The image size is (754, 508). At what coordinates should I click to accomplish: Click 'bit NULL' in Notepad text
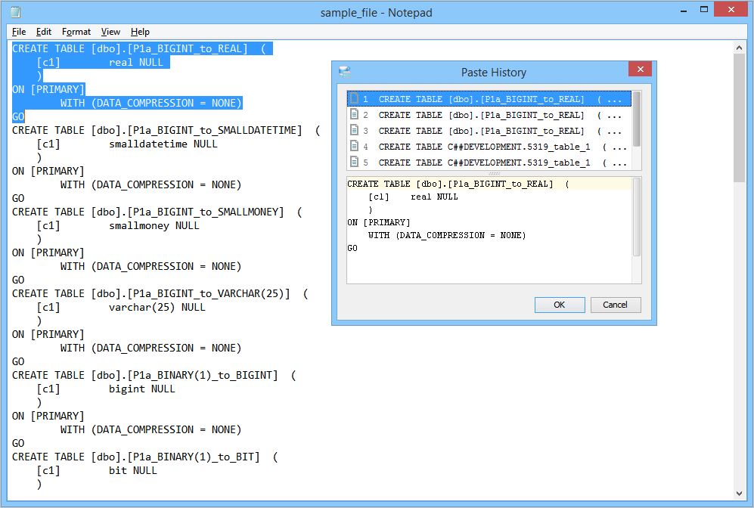pos(132,470)
